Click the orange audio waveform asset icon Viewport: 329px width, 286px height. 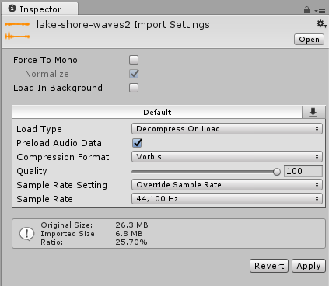click(17, 30)
